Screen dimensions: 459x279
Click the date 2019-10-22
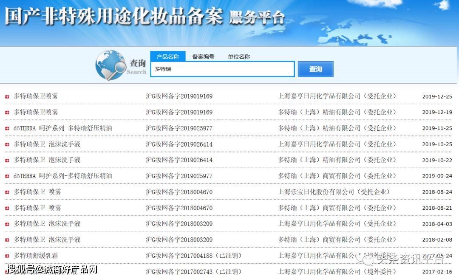point(437,160)
